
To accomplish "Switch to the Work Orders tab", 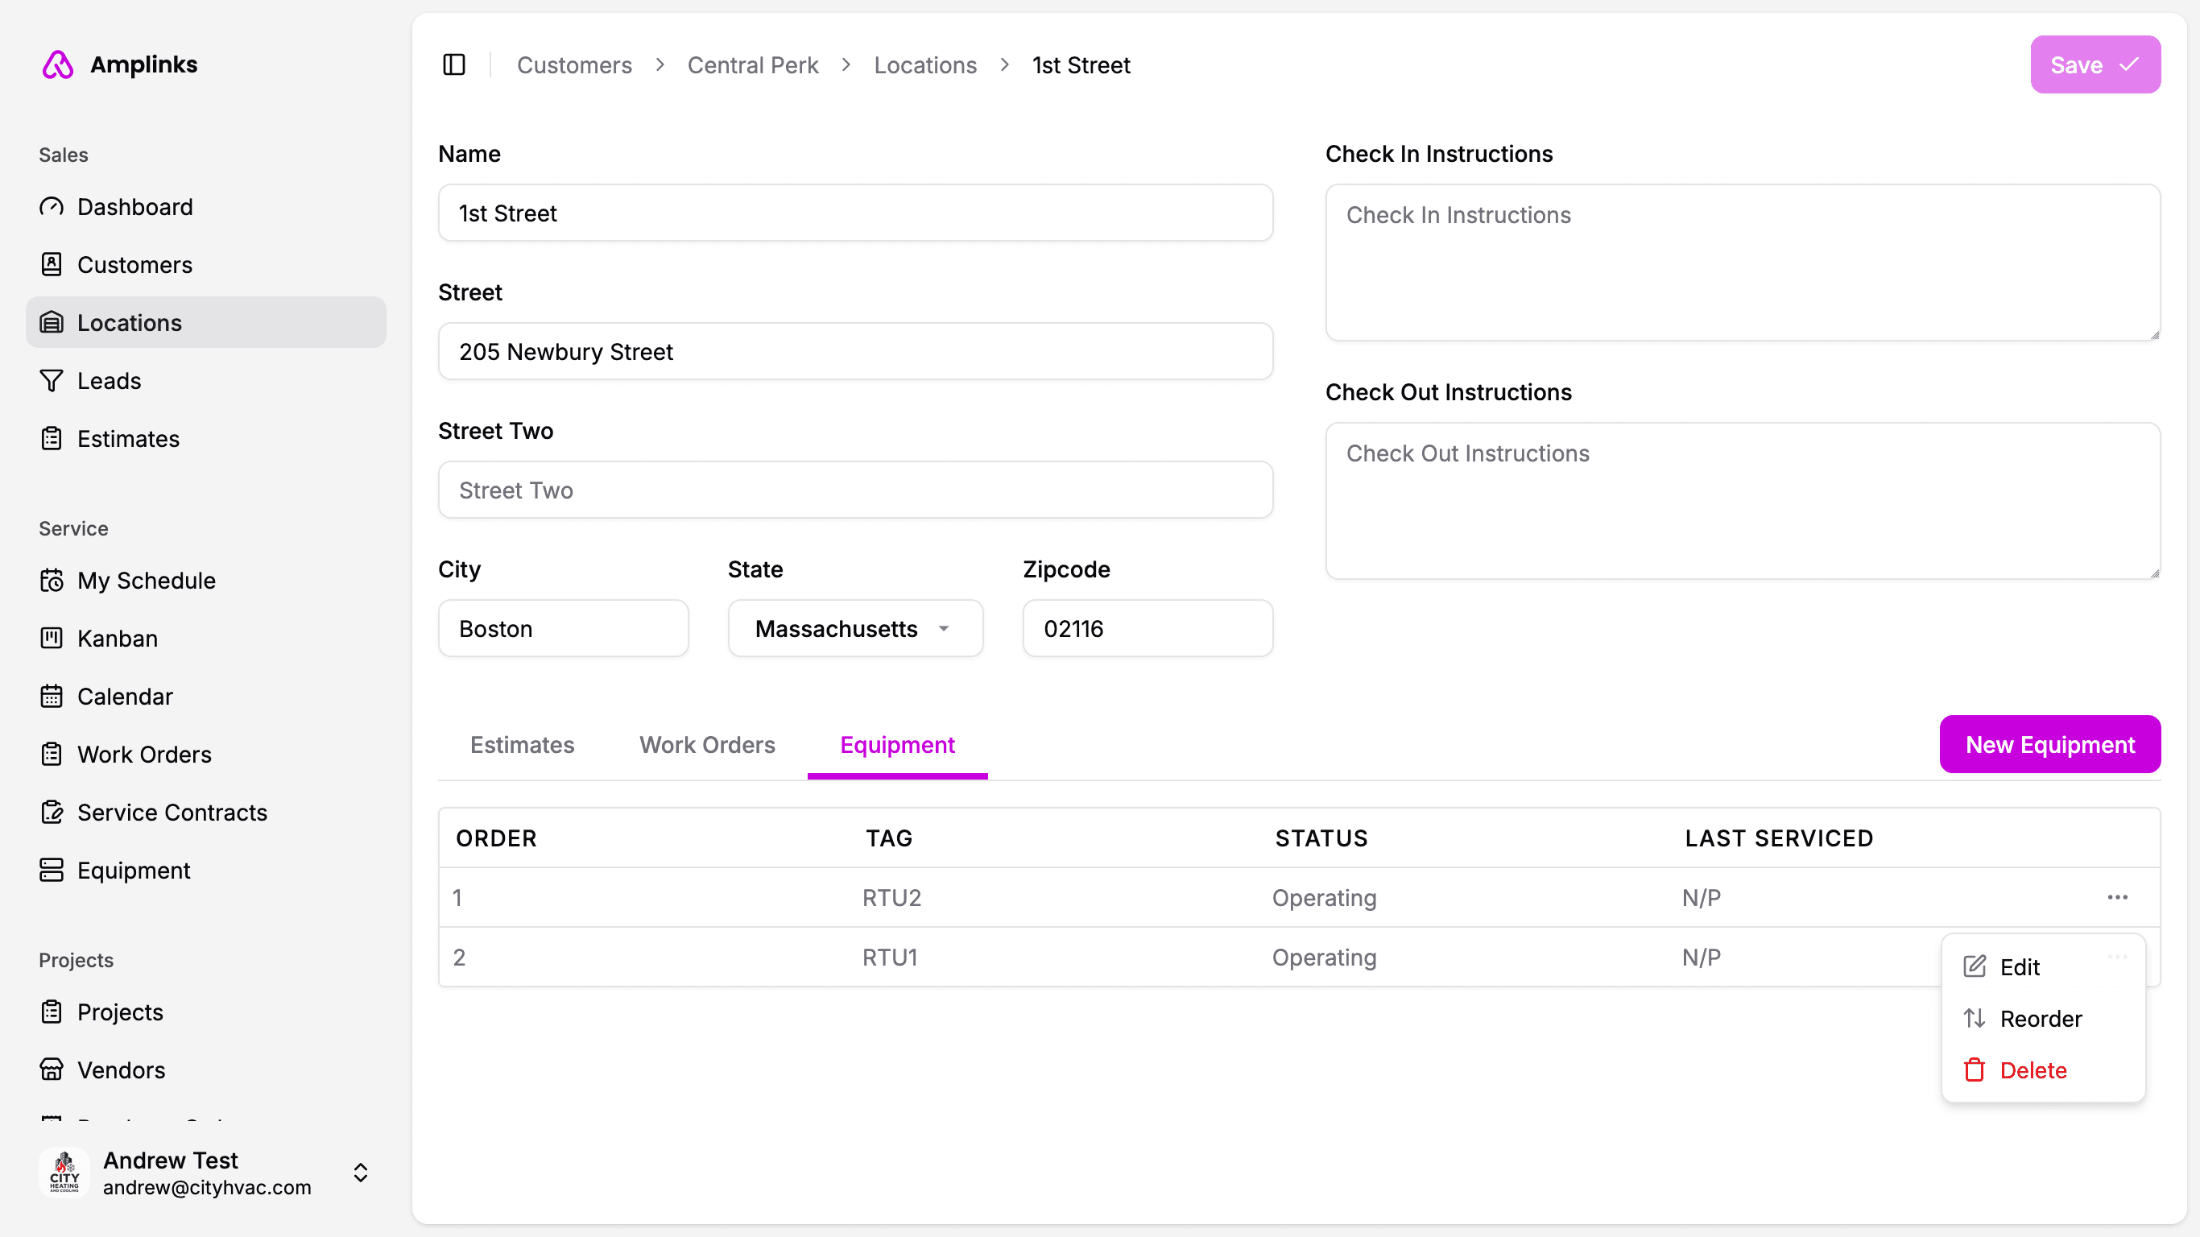I will [x=706, y=745].
